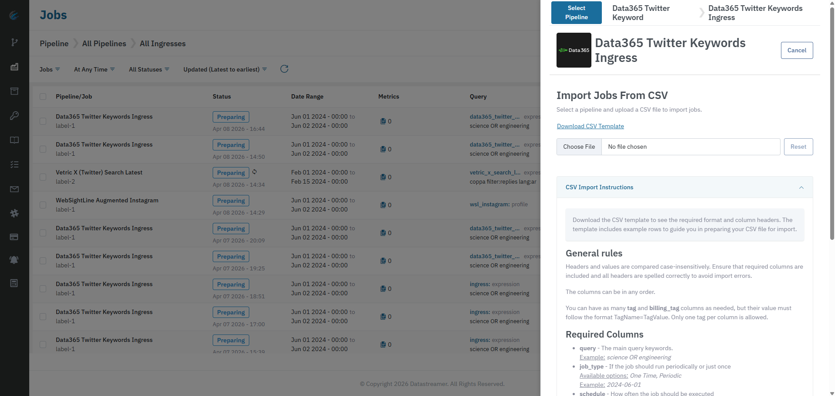Click metrics icon for job updated 14:50
Screen dimensions: 835x396
tap(383, 149)
